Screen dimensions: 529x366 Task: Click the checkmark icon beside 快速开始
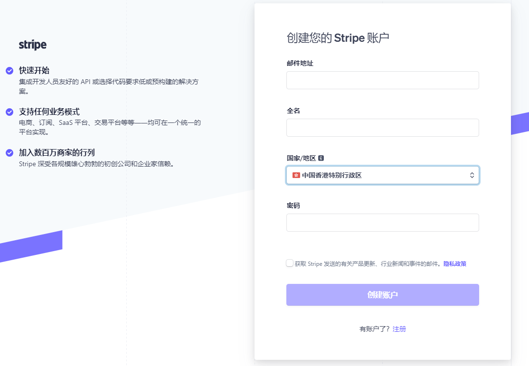(9, 71)
